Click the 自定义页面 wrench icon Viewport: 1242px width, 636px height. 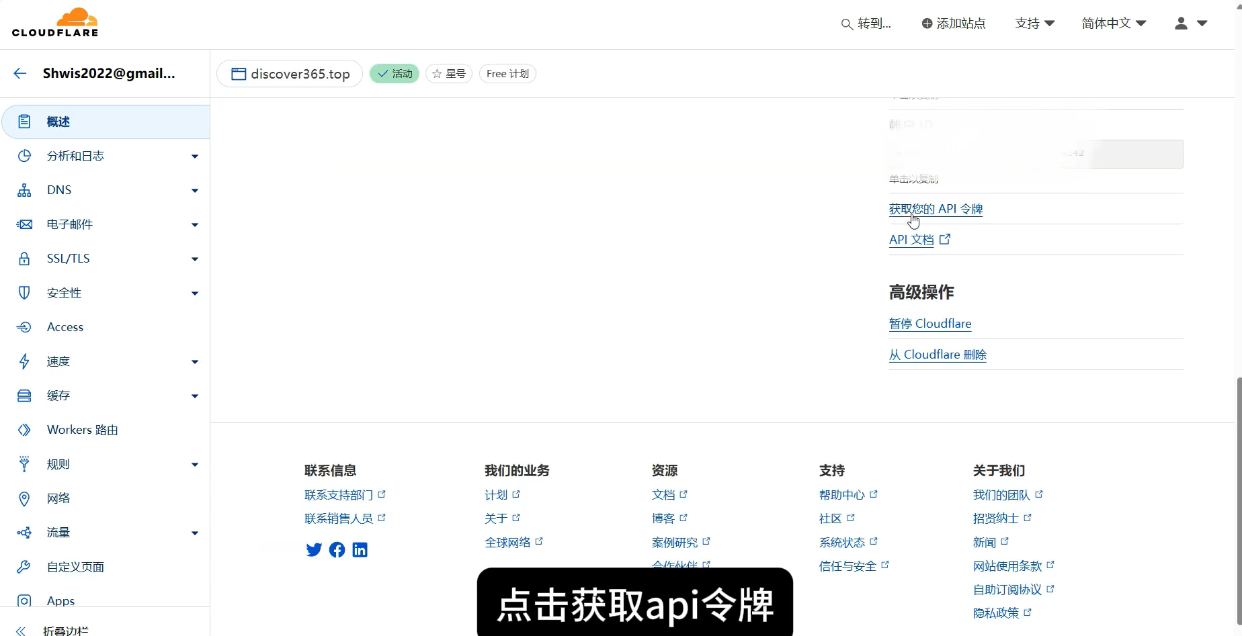(x=24, y=567)
